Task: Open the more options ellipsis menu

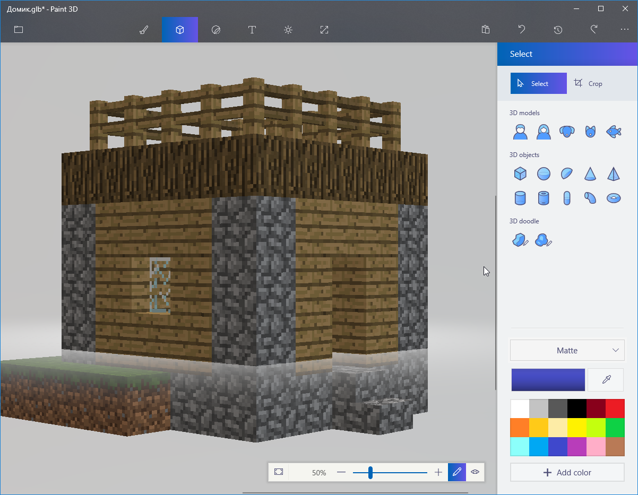Action: [625, 30]
